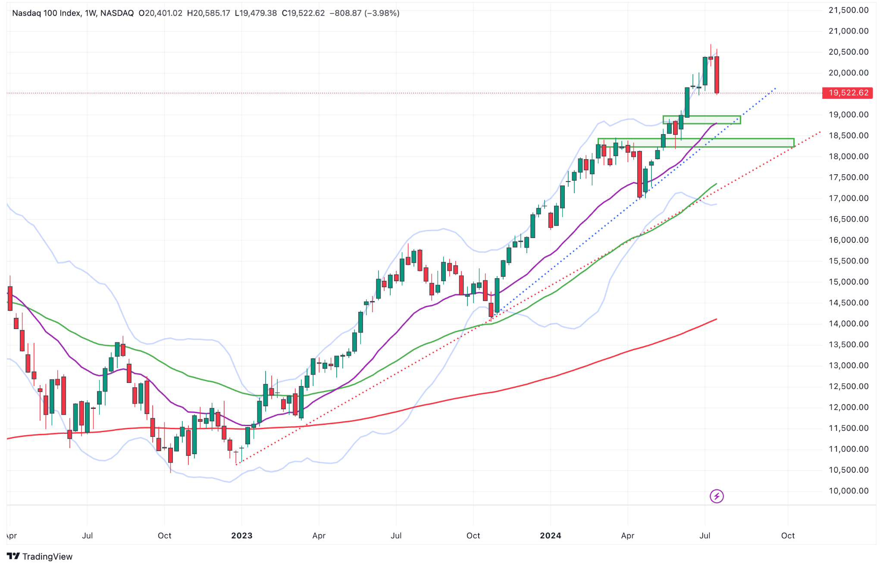Click the 20,000.00 price axis label
Screen dimensions: 883x568
point(849,73)
